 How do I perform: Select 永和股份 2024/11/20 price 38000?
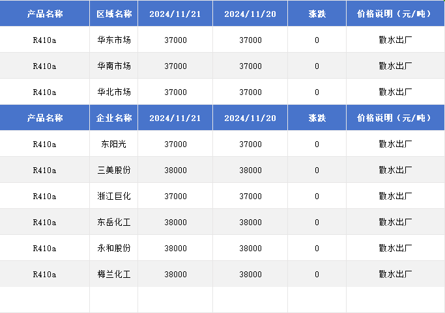[x=250, y=249]
